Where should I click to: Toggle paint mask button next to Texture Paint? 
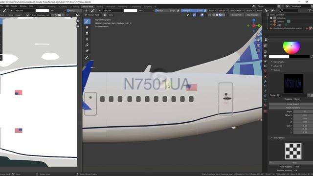click(105, 15)
